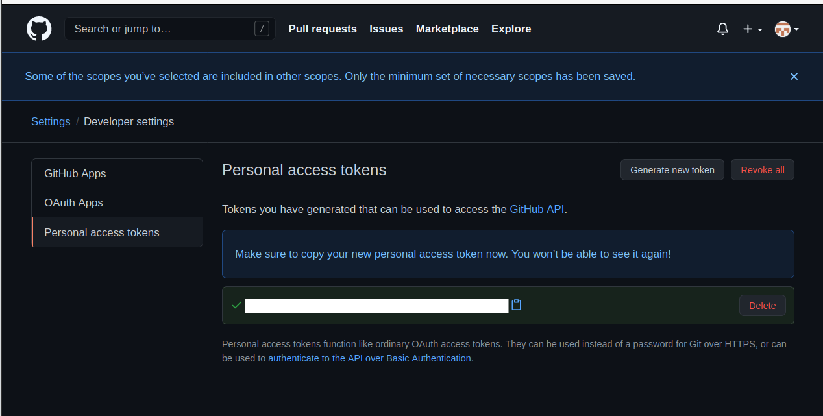823x416 pixels.
Task: Click the Generate new token button
Action: 672,170
